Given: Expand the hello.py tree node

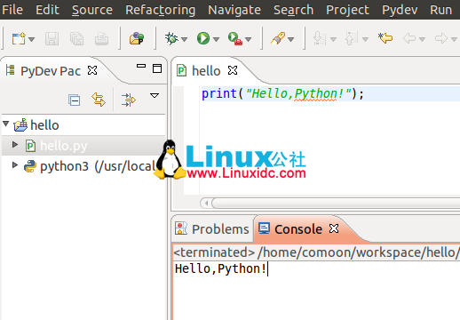Looking at the screenshot, I should [x=15, y=145].
